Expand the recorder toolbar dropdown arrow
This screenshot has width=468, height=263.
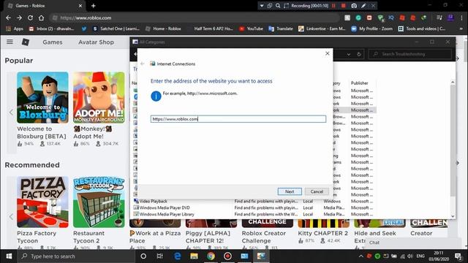point(262,6)
